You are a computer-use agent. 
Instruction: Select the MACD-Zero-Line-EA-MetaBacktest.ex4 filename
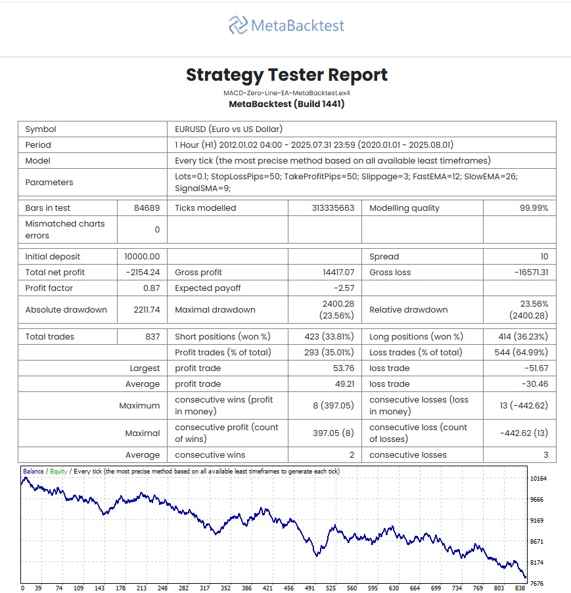pyautogui.click(x=286, y=93)
